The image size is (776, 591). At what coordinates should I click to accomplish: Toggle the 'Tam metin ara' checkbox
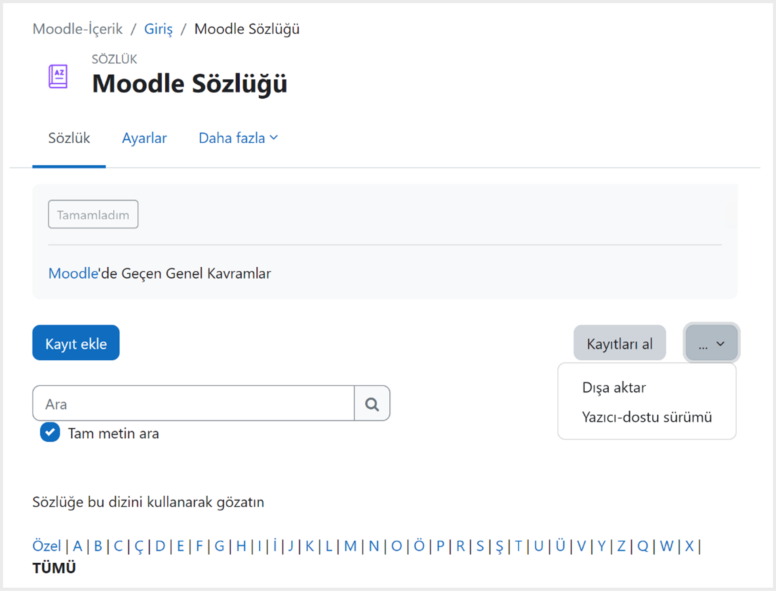[50, 432]
